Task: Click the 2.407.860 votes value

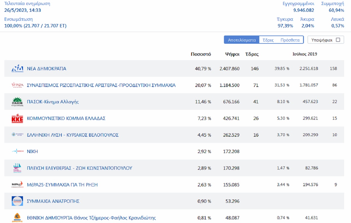Action: point(229,69)
